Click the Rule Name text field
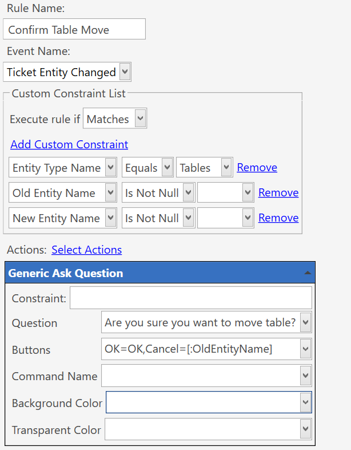Image resolution: width=351 pixels, height=450 pixels. 74,30
